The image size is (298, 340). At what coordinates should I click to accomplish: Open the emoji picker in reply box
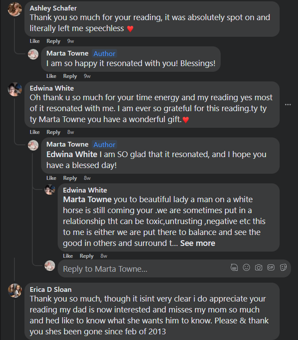click(246, 267)
